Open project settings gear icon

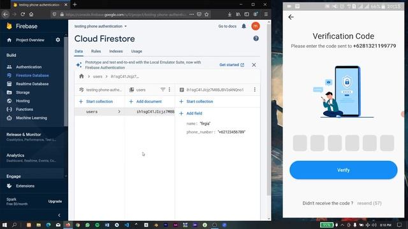tap(58, 39)
